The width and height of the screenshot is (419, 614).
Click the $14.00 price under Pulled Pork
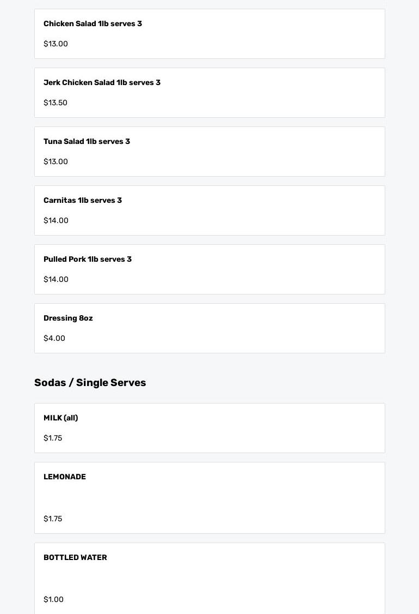[x=56, y=280]
